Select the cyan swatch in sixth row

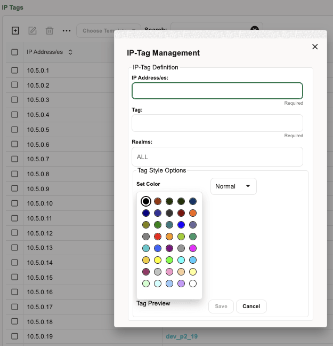tap(181, 260)
